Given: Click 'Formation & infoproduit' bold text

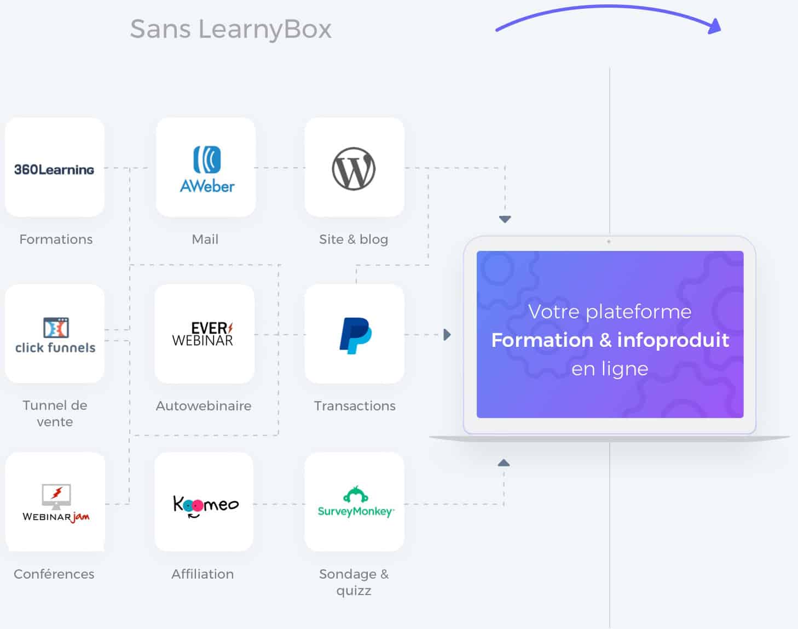Looking at the screenshot, I should (610, 340).
